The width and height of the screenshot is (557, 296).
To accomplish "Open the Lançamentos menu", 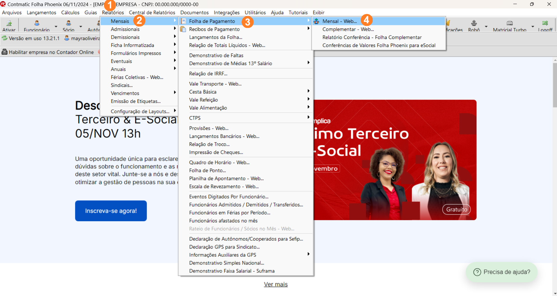I will point(41,13).
